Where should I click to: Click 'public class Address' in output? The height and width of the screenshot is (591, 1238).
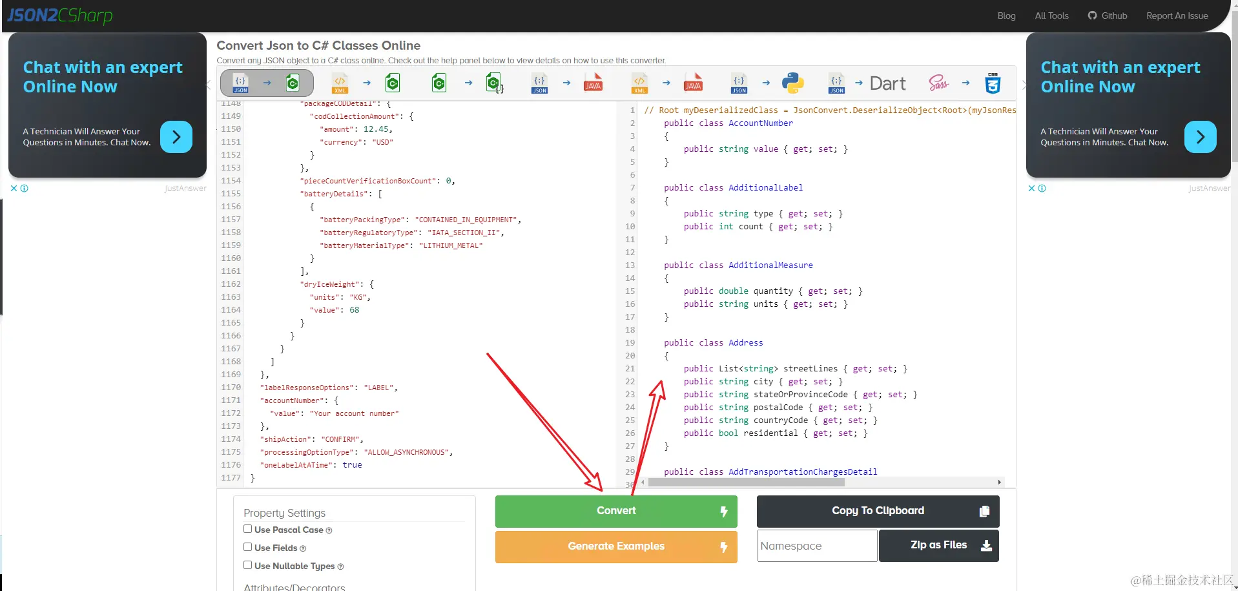click(714, 343)
